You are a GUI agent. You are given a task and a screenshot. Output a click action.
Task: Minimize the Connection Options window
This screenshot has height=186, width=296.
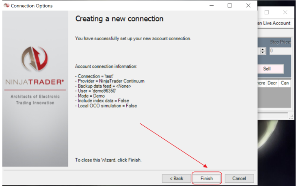pos(212,6)
